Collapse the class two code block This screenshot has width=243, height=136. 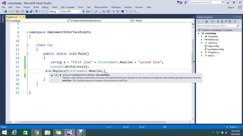(x=27, y=45)
